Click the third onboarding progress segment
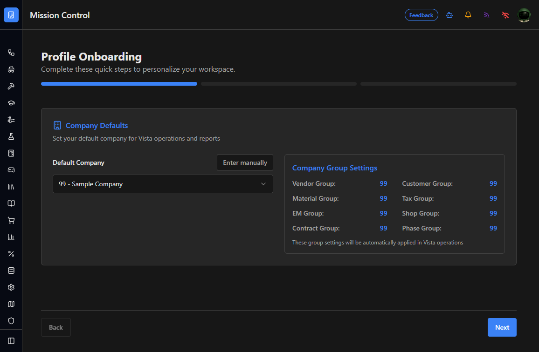This screenshot has height=352, width=539. click(x=438, y=84)
